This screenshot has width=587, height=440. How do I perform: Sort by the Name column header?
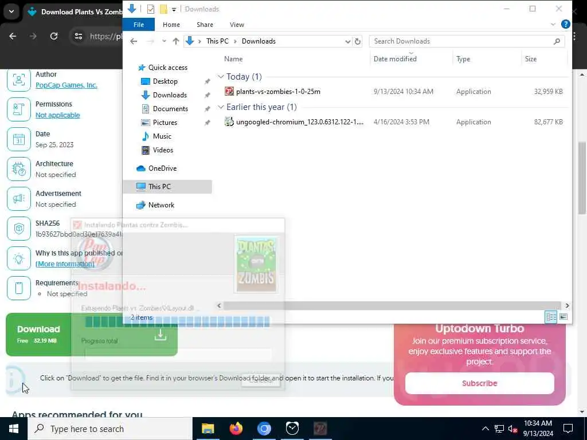(x=233, y=59)
